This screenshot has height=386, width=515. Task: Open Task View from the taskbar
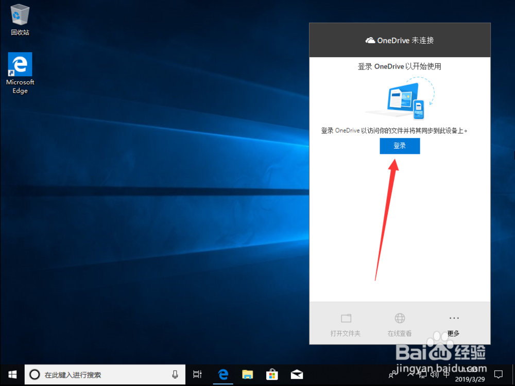tap(197, 375)
